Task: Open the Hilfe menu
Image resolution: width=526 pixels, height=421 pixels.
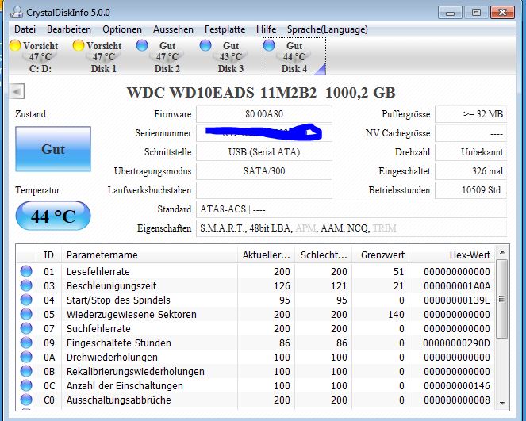Action: [x=266, y=29]
